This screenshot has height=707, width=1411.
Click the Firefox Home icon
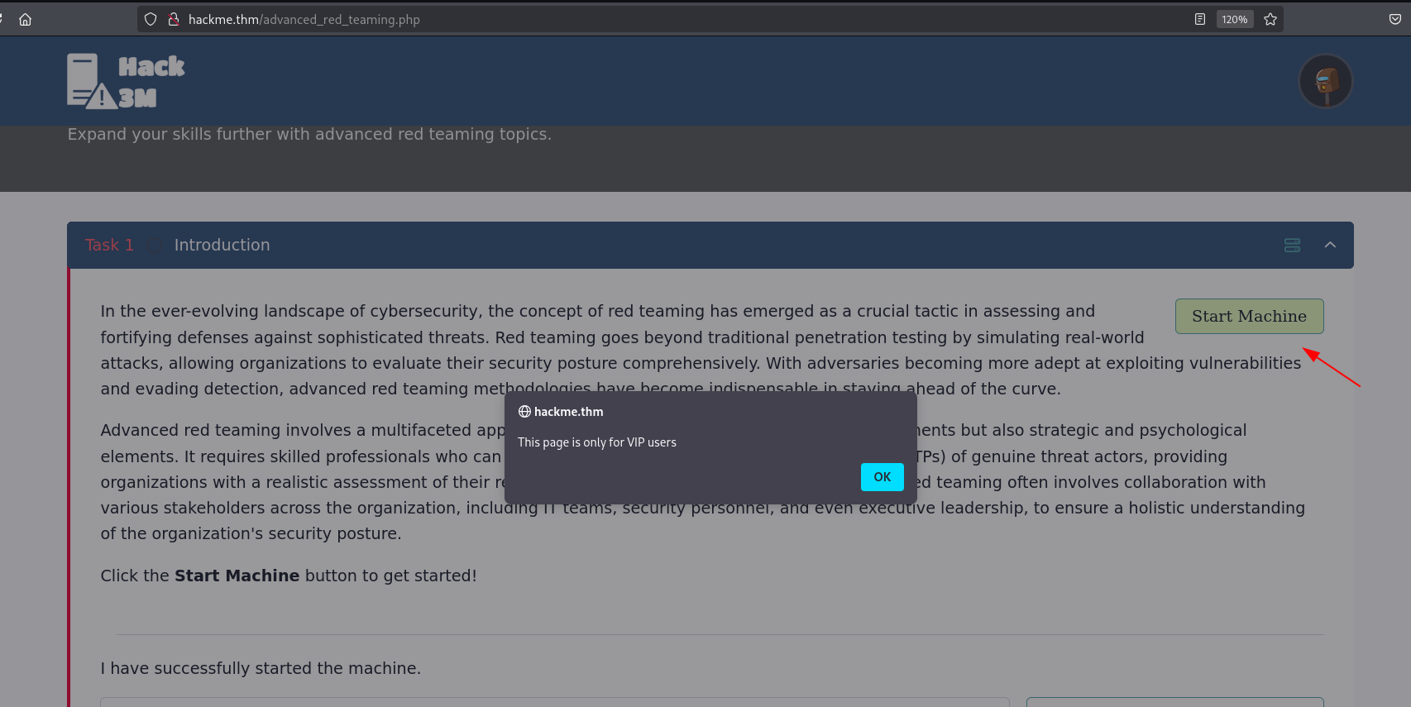(26, 20)
